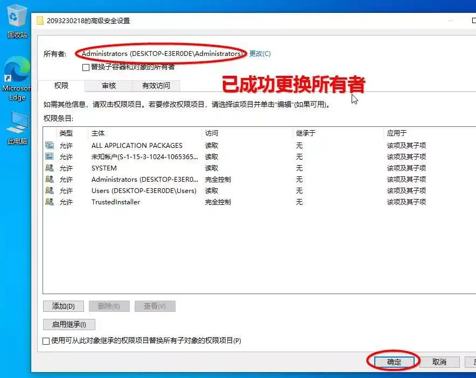Open the 有效访问 tab
This screenshot has height=378, width=476.
click(156, 85)
